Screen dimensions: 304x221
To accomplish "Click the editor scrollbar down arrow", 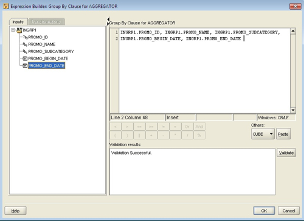I will tap(293, 110).
